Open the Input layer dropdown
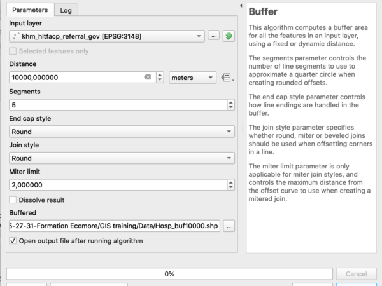 pyautogui.click(x=107, y=36)
